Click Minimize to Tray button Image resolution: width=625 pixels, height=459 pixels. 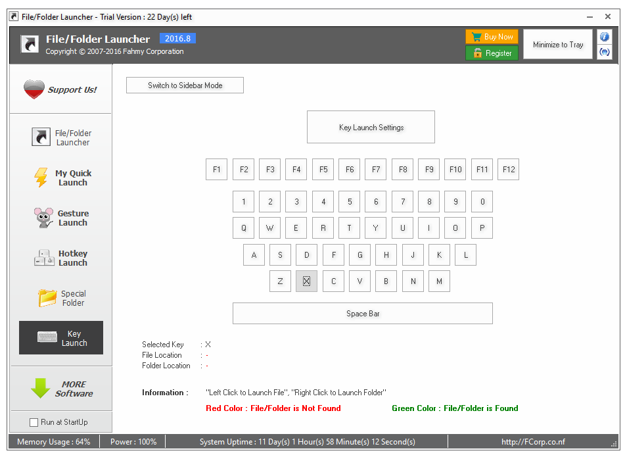[x=558, y=44]
